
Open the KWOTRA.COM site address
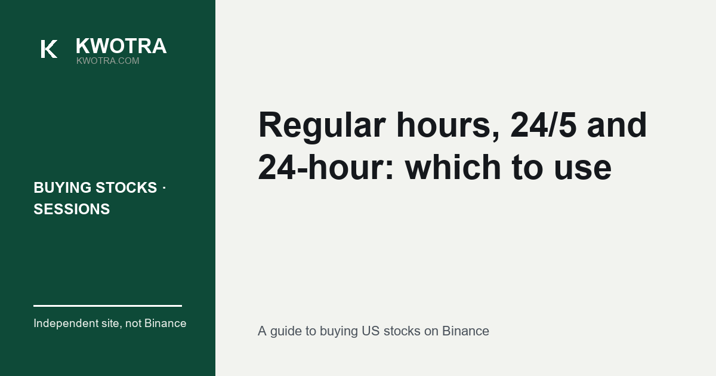tap(108, 61)
